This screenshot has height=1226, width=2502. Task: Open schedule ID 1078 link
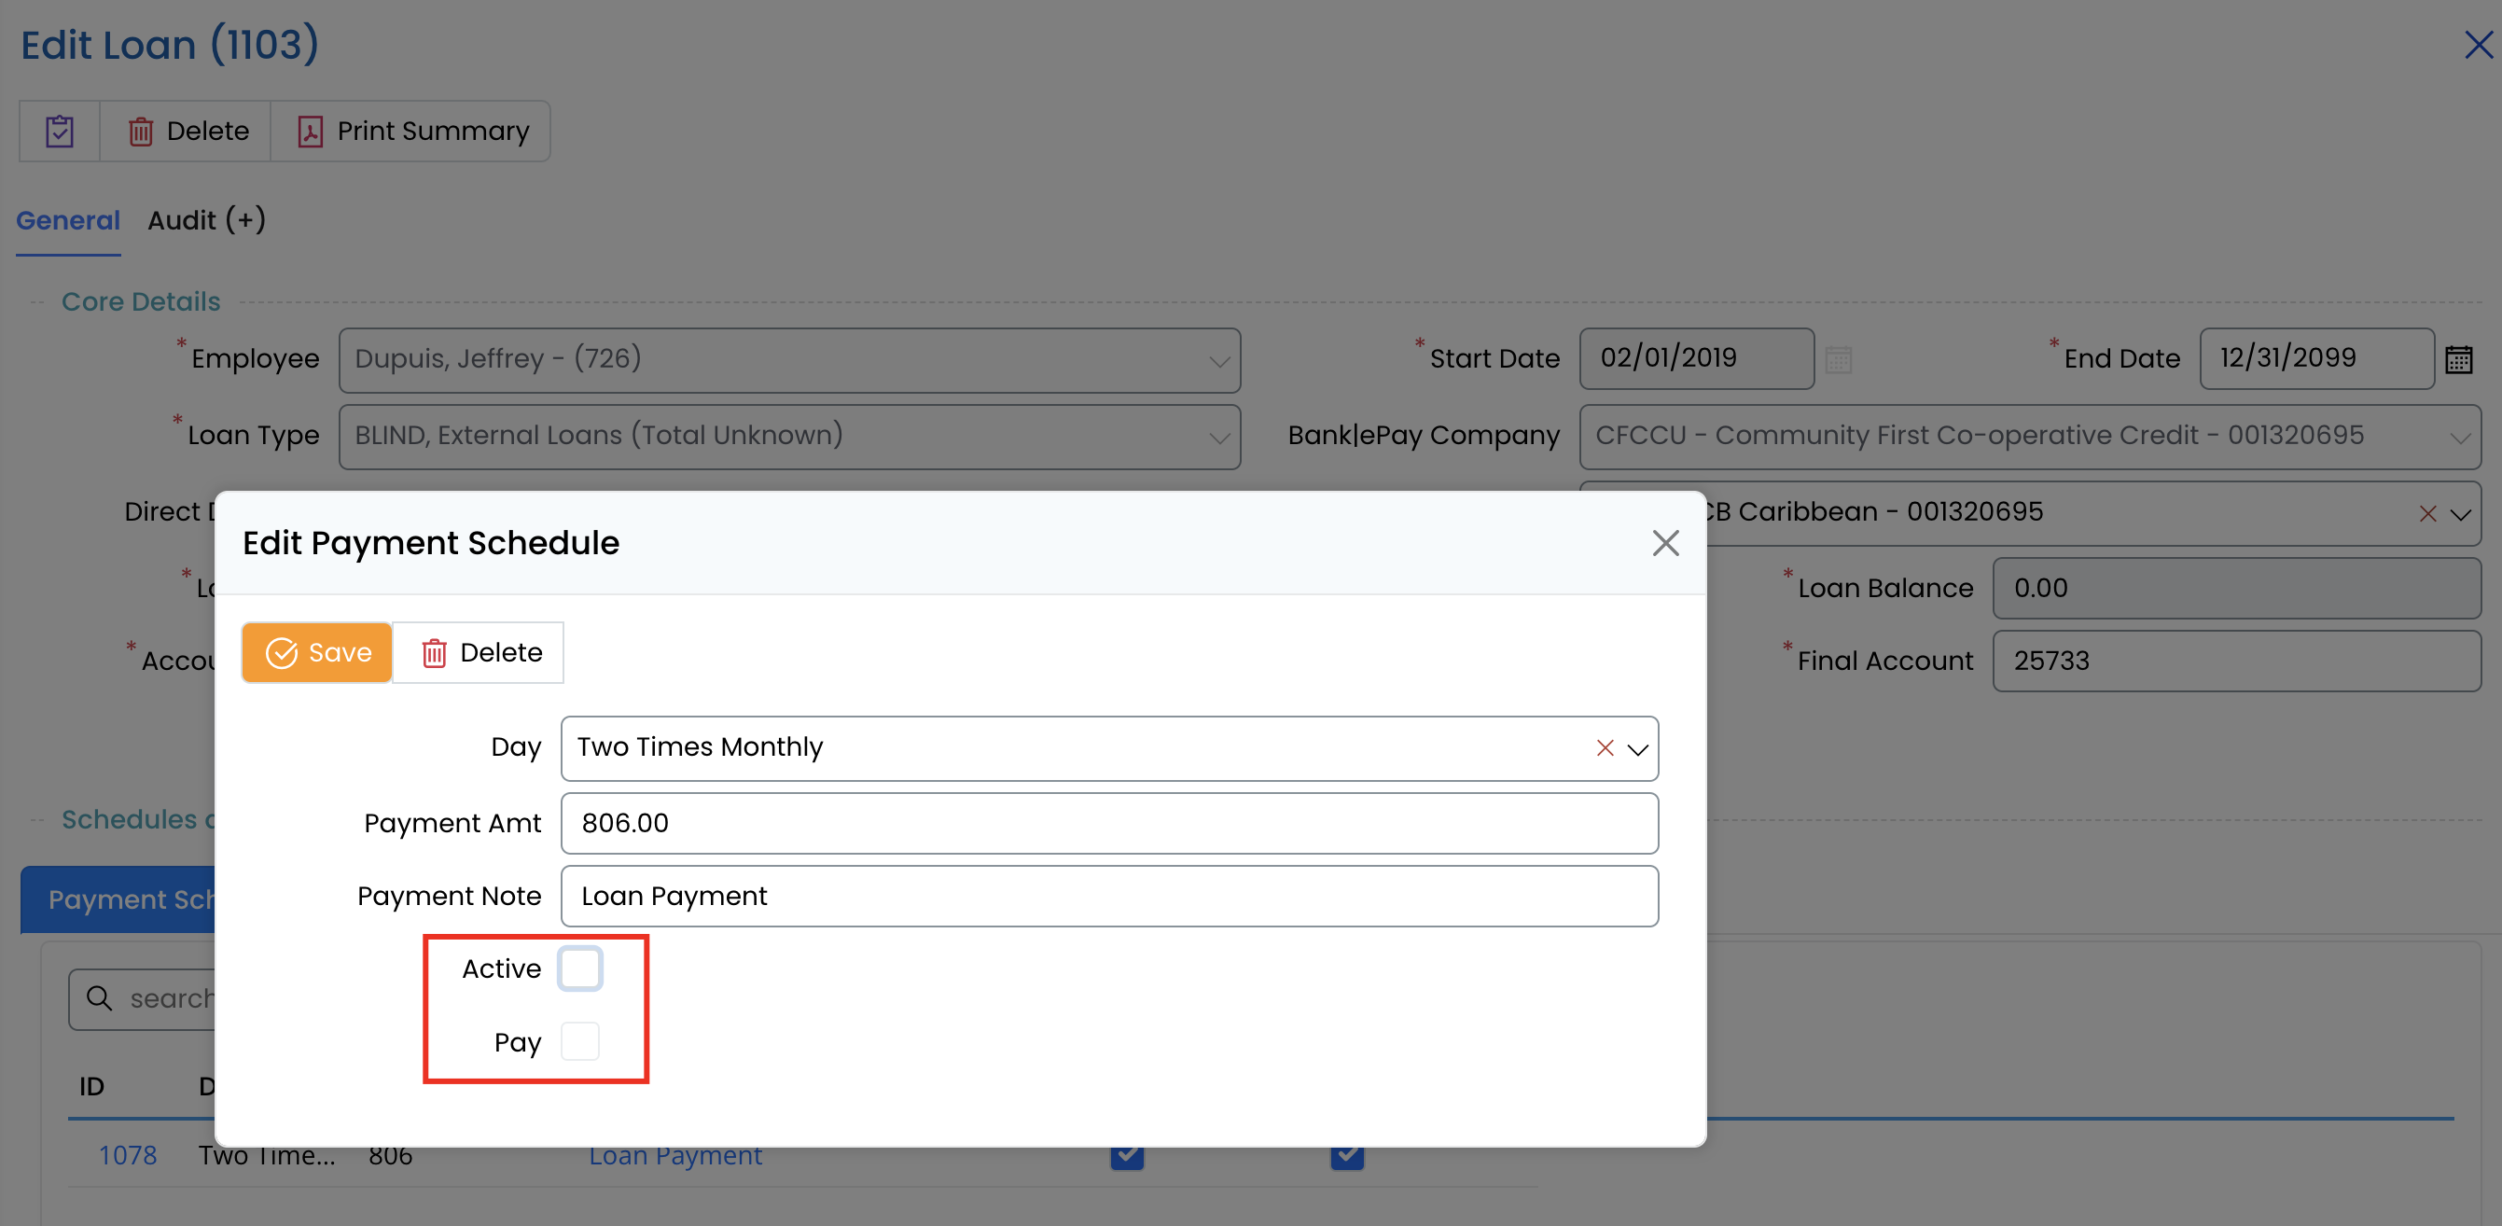tap(127, 1155)
